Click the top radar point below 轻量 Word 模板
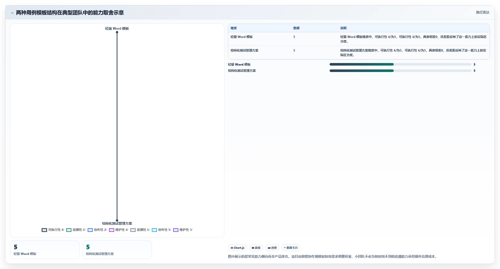 tap(117, 32)
